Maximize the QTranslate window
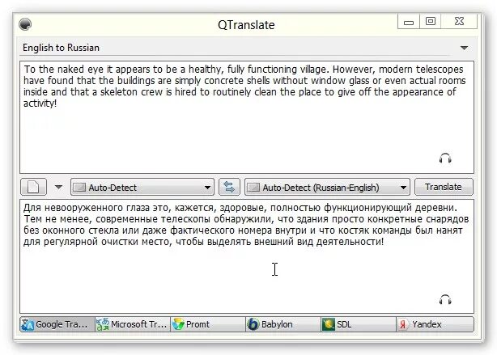Screen dimensions: 497x355 click(x=430, y=22)
